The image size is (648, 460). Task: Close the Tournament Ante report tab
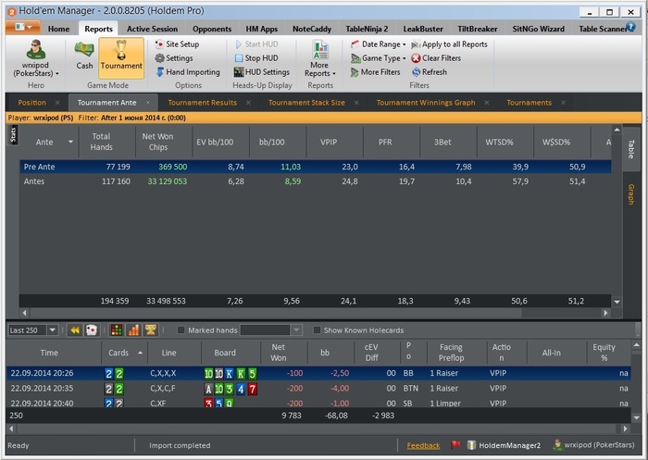tap(148, 103)
